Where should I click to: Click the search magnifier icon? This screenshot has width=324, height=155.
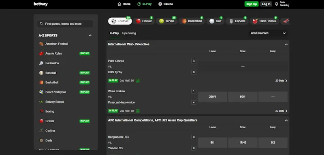[41, 24]
